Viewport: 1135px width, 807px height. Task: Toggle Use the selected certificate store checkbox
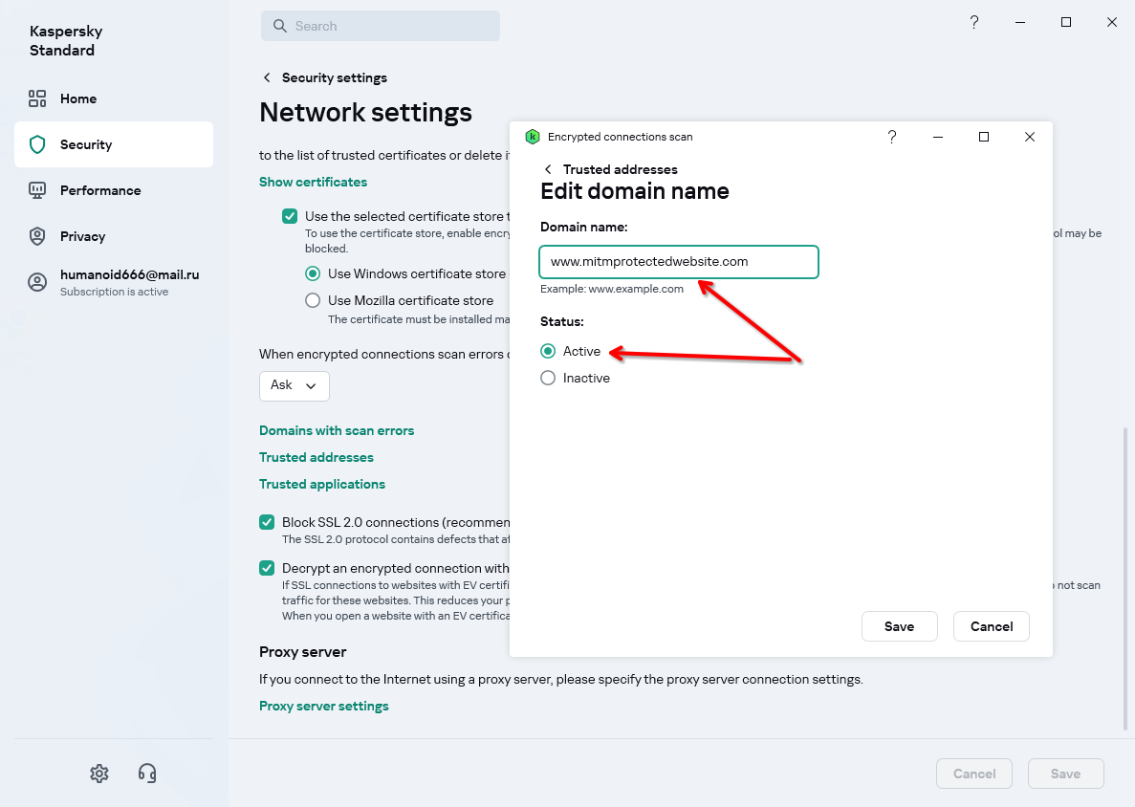click(290, 216)
